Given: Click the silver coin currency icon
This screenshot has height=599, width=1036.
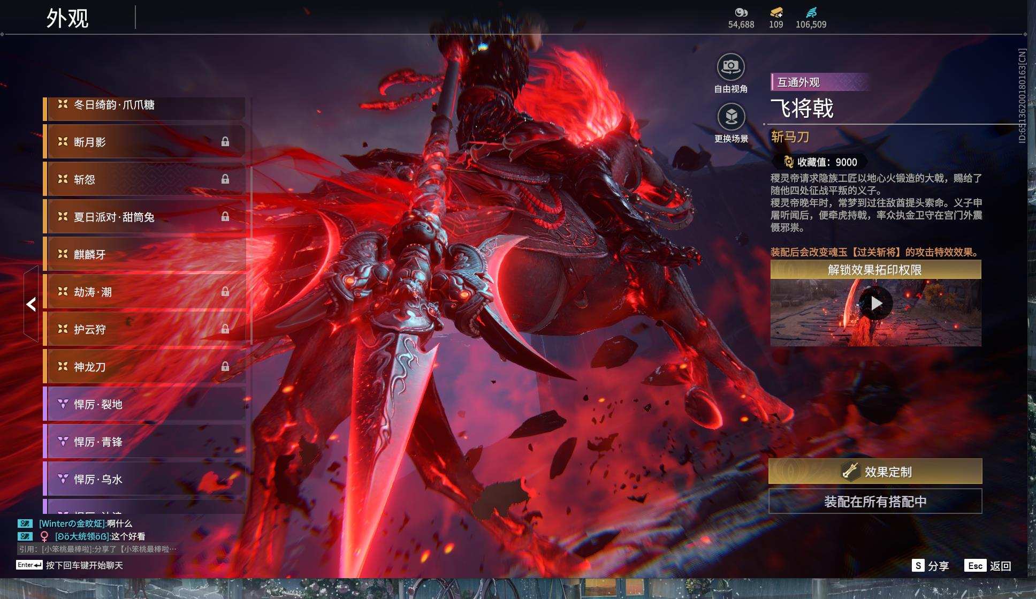Looking at the screenshot, I should click(741, 12).
